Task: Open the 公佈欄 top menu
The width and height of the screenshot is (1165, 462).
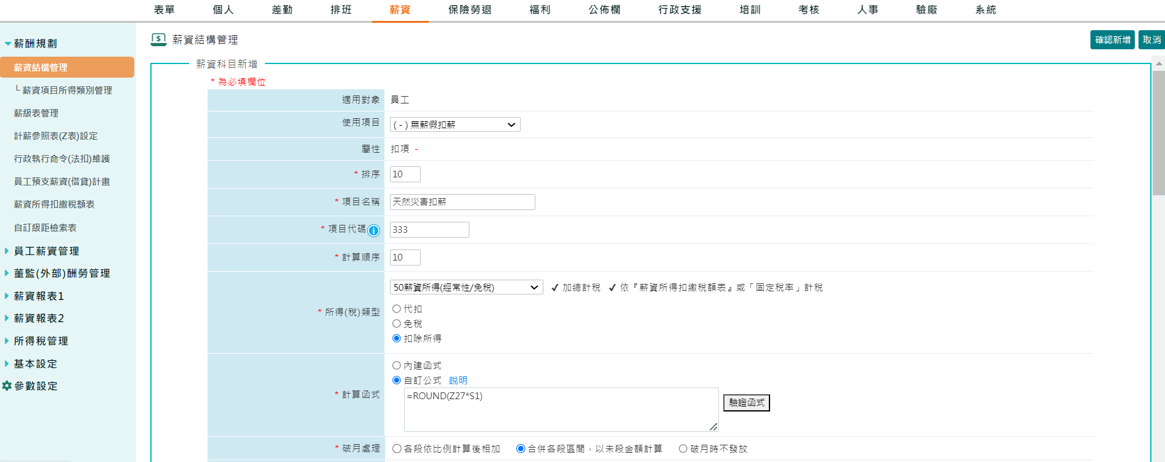Action: (x=604, y=10)
